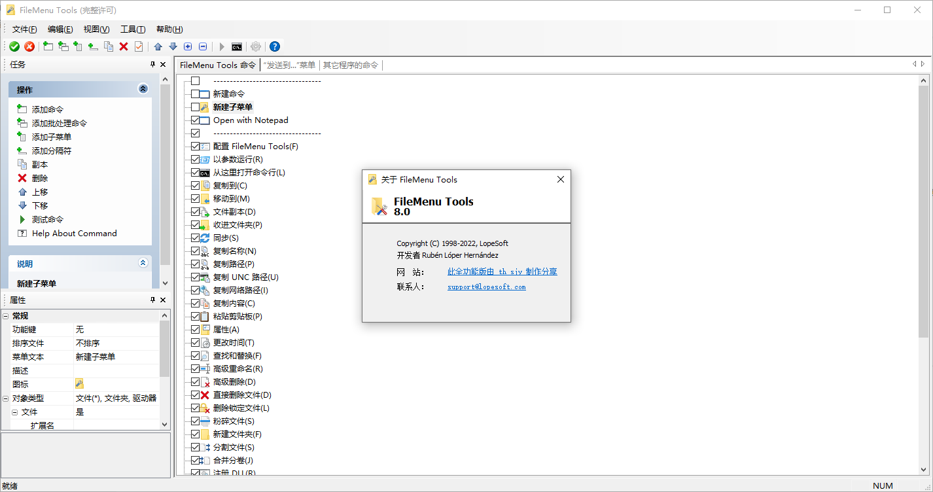Click 添加批处理命令 in the 操作 panel
This screenshot has width=933, height=492.
60,123
